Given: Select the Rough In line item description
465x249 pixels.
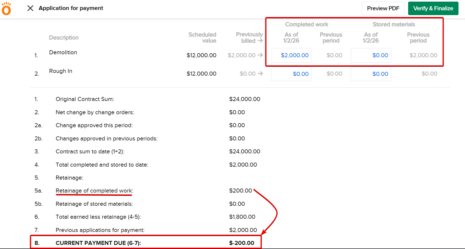Looking at the screenshot, I should click(61, 71).
